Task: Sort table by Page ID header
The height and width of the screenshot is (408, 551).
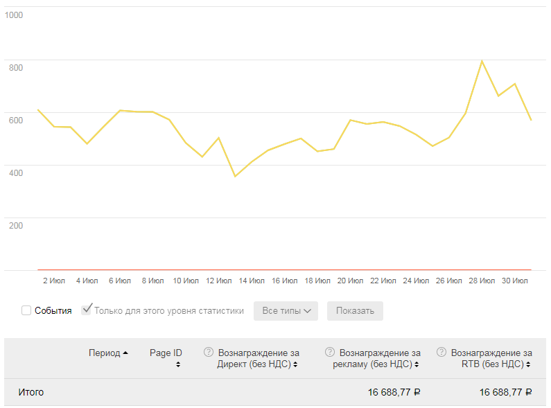Action: tap(166, 353)
